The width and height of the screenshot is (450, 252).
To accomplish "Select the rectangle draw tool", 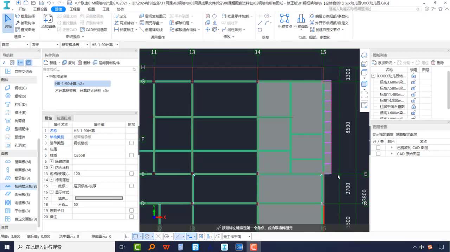I will coord(260,30).
